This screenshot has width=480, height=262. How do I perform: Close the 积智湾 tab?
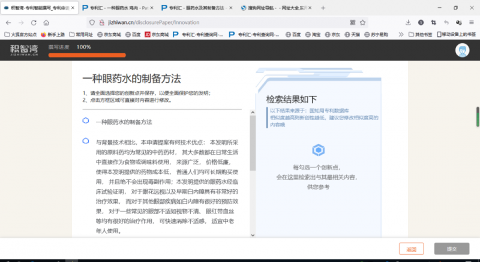[73, 8]
